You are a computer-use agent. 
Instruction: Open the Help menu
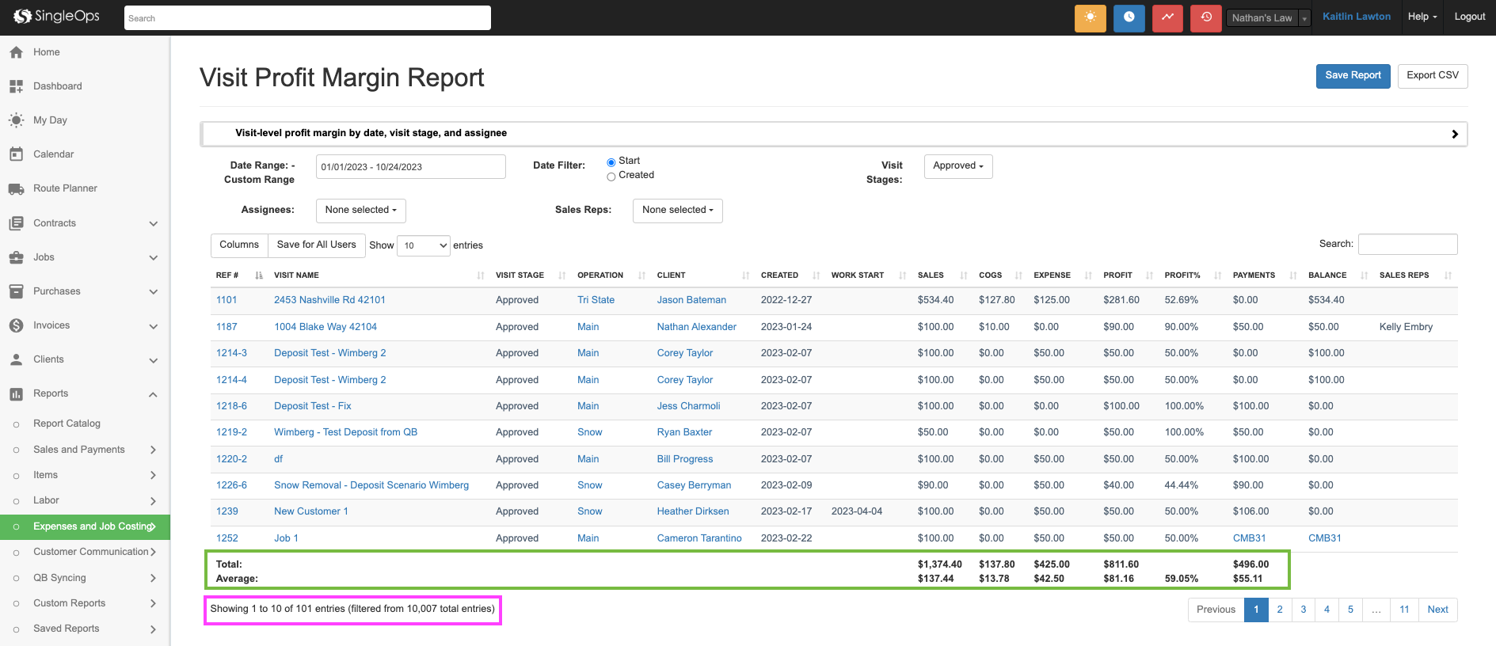[1422, 17]
